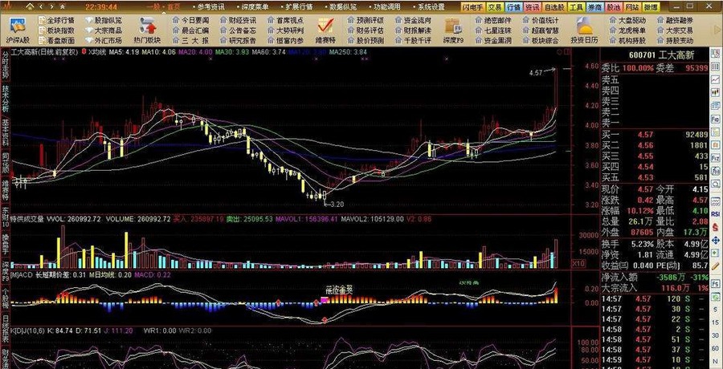723x369 pixels.
Task: Select the 工具 tools tab
Action: (x=575, y=7)
